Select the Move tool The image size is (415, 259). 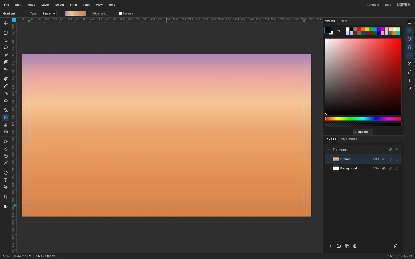click(x=6, y=23)
